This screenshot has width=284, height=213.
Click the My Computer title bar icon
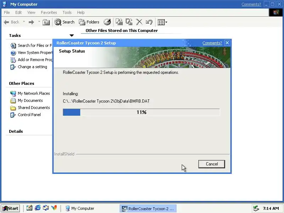pos(5,4)
